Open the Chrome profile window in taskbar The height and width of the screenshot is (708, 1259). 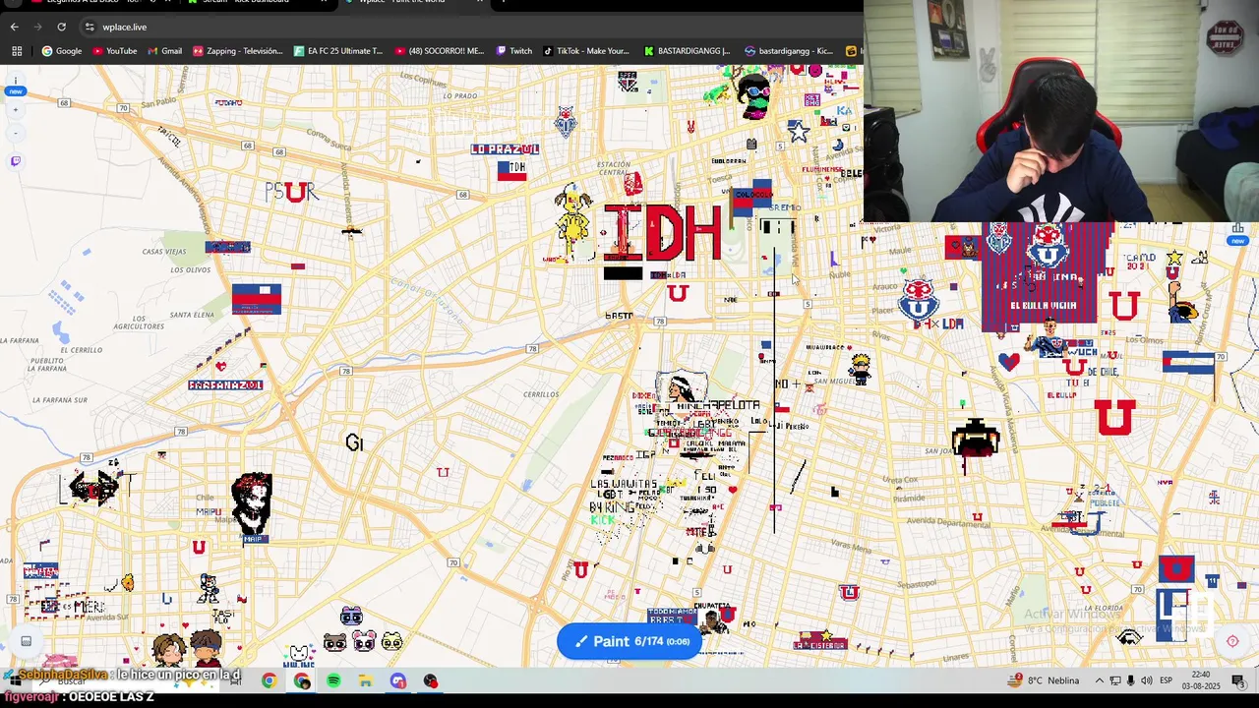301,680
